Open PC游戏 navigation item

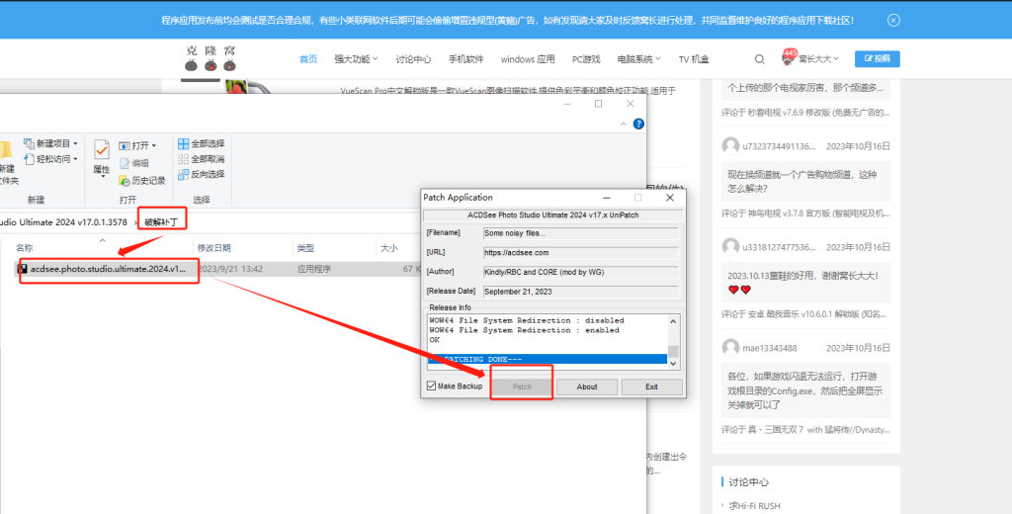point(586,59)
